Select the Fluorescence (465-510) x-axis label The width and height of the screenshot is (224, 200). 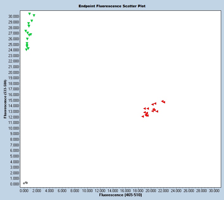tap(120, 195)
